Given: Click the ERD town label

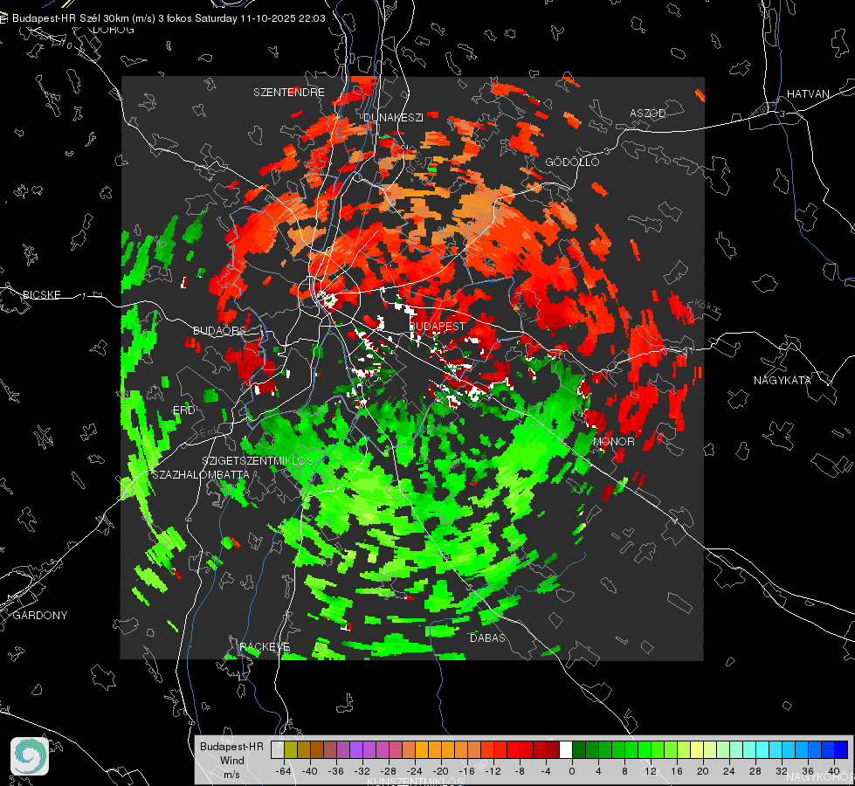Looking at the screenshot, I should tap(183, 410).
